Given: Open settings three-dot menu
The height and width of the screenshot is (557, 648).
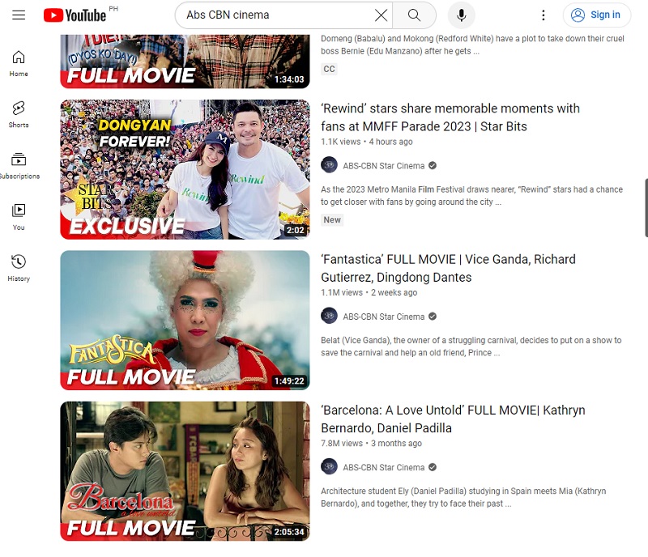Looking at the screenshot, I should pos(543,15).
